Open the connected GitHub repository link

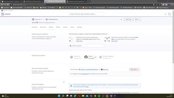(89, 69)
